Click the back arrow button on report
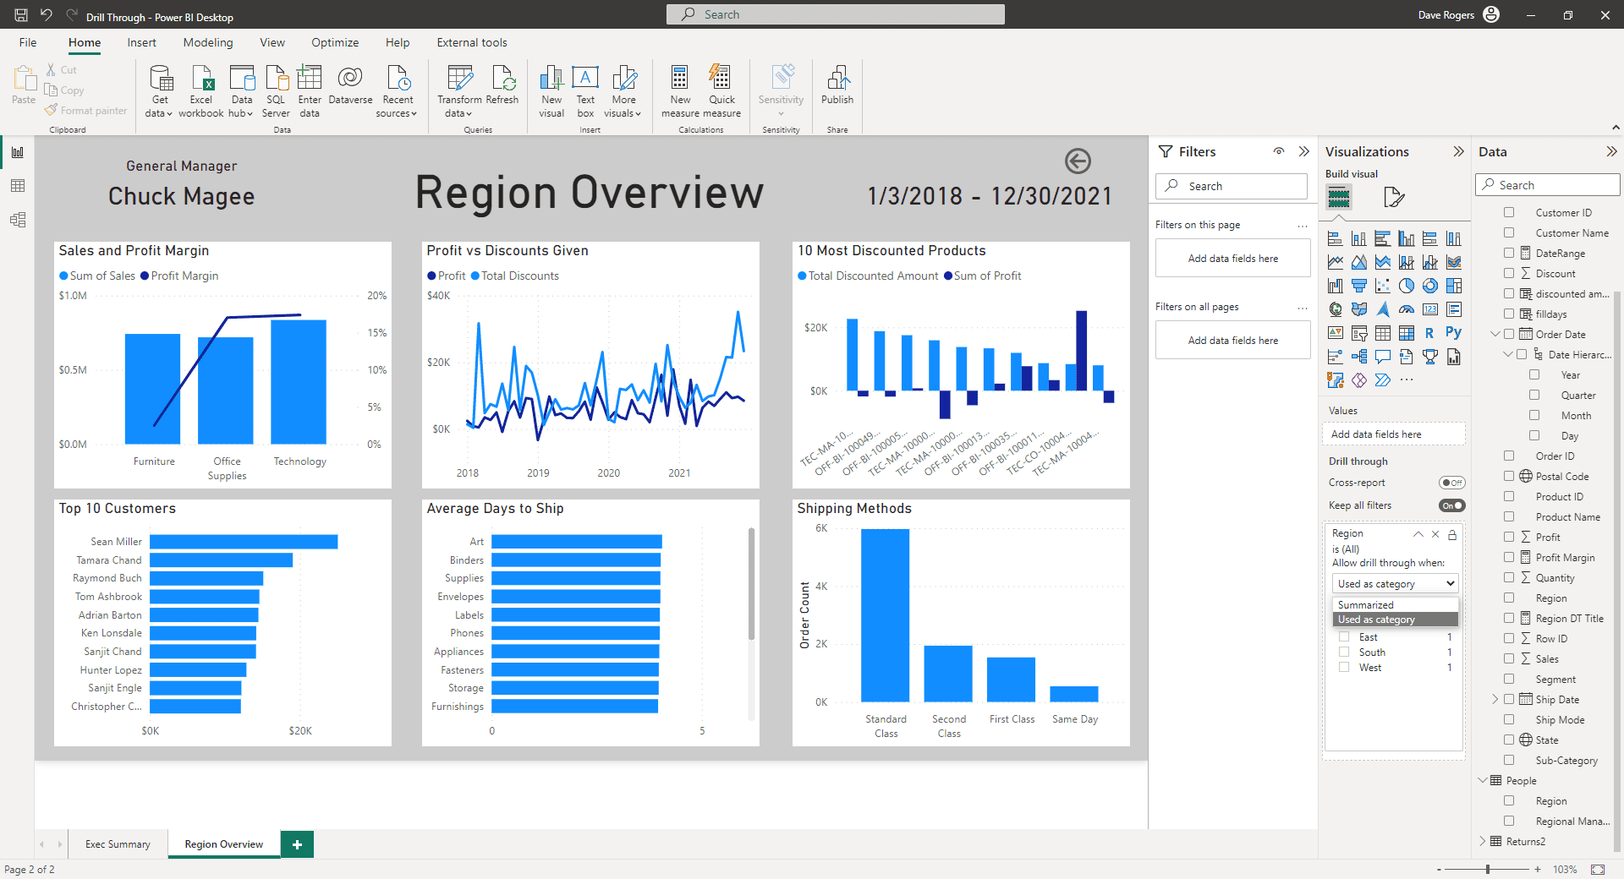 [x=1077, y=161]
